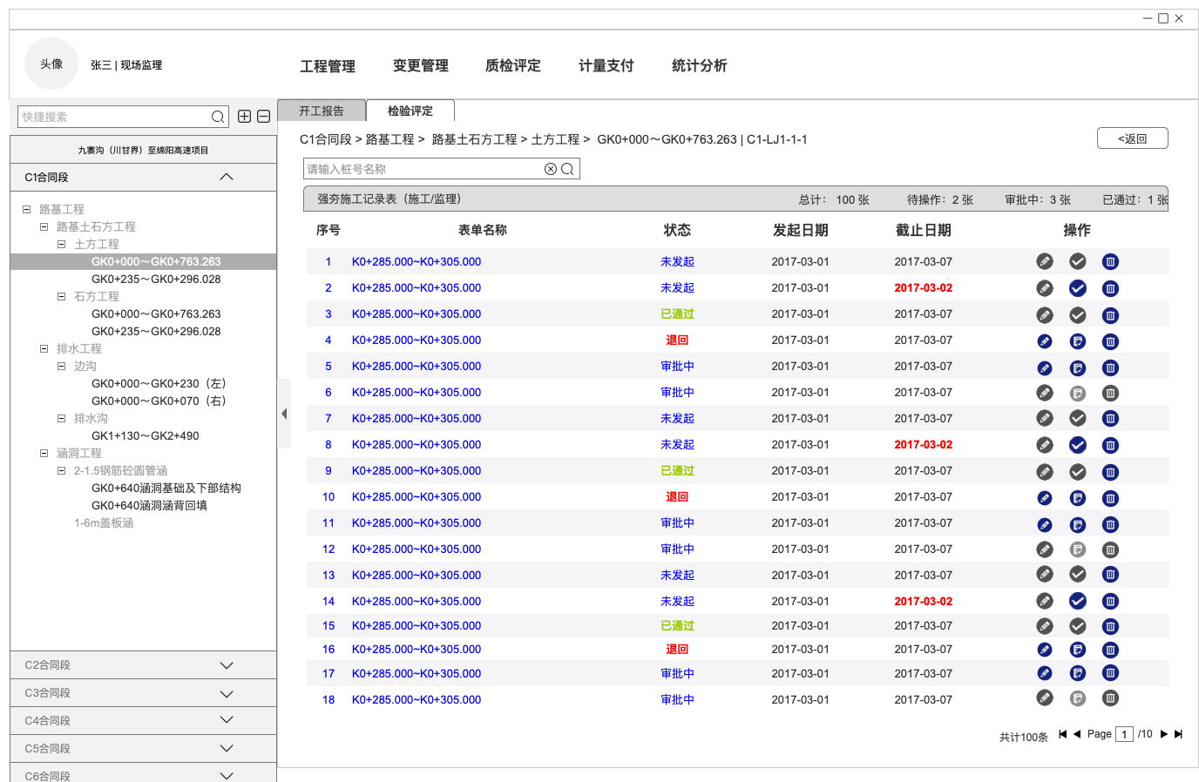Expand all tree nodes with plus icon

[245, 117]
